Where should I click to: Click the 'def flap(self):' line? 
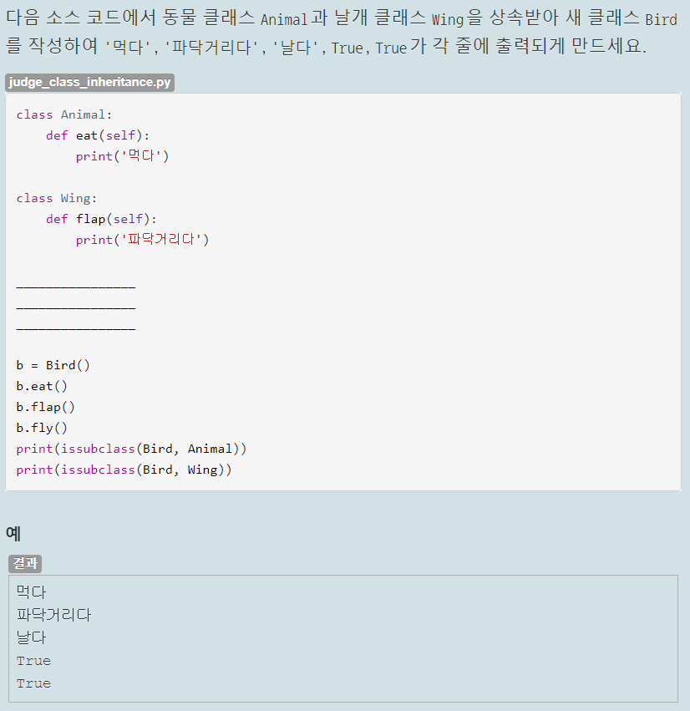click(x=101, y=219)
